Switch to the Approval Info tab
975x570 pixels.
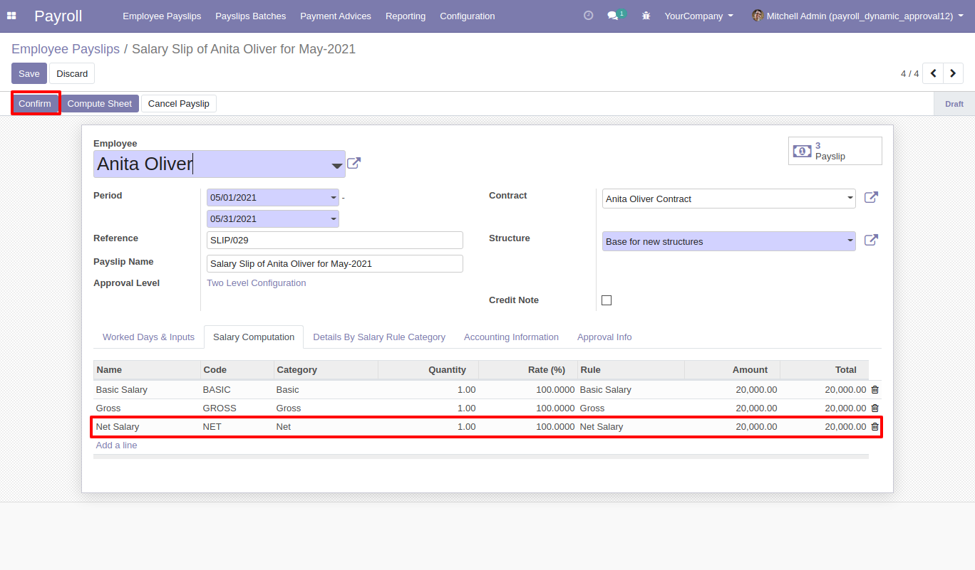(604, 337)
